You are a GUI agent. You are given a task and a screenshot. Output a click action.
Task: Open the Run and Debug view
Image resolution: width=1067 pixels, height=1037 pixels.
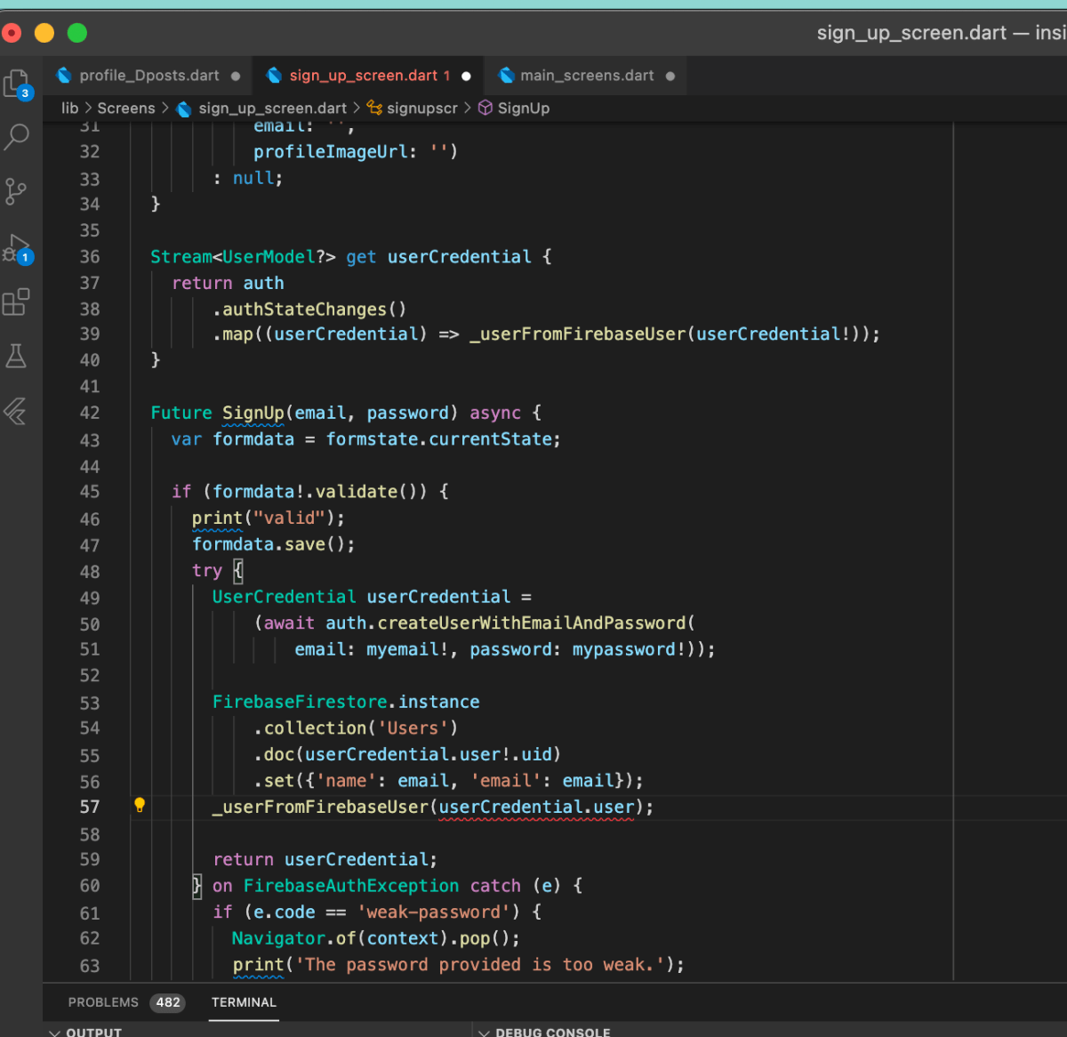[x=18, y=248]
